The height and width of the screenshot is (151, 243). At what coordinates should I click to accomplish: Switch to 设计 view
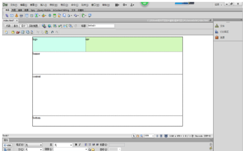coord(23,26)
